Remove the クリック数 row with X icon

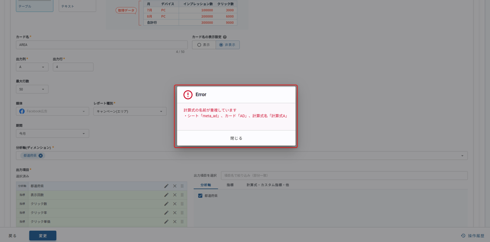[175, 204]
